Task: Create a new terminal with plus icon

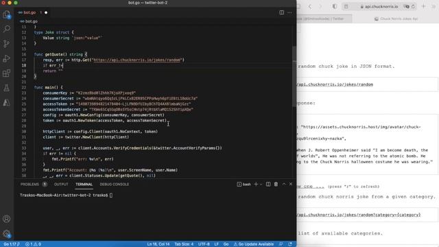Action: point(256,184)
